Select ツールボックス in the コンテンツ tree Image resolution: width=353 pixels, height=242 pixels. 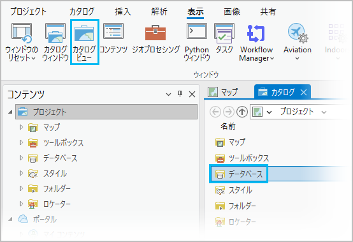(x=55, y=142)
